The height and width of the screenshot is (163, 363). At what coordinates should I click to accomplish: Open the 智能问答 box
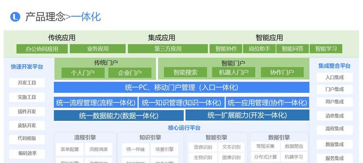click(x=292, y=49)
